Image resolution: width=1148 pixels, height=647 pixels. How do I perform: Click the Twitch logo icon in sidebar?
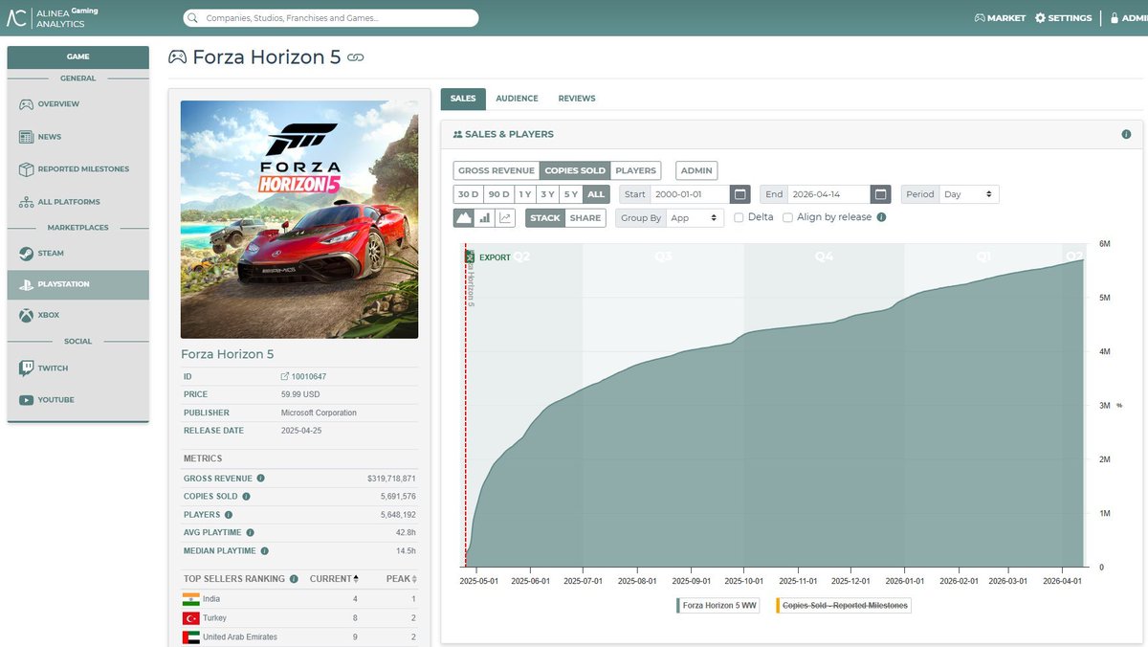tap(26, 368)
